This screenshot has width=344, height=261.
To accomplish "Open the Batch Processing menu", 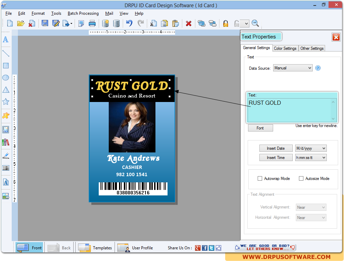I will point(83,13).
